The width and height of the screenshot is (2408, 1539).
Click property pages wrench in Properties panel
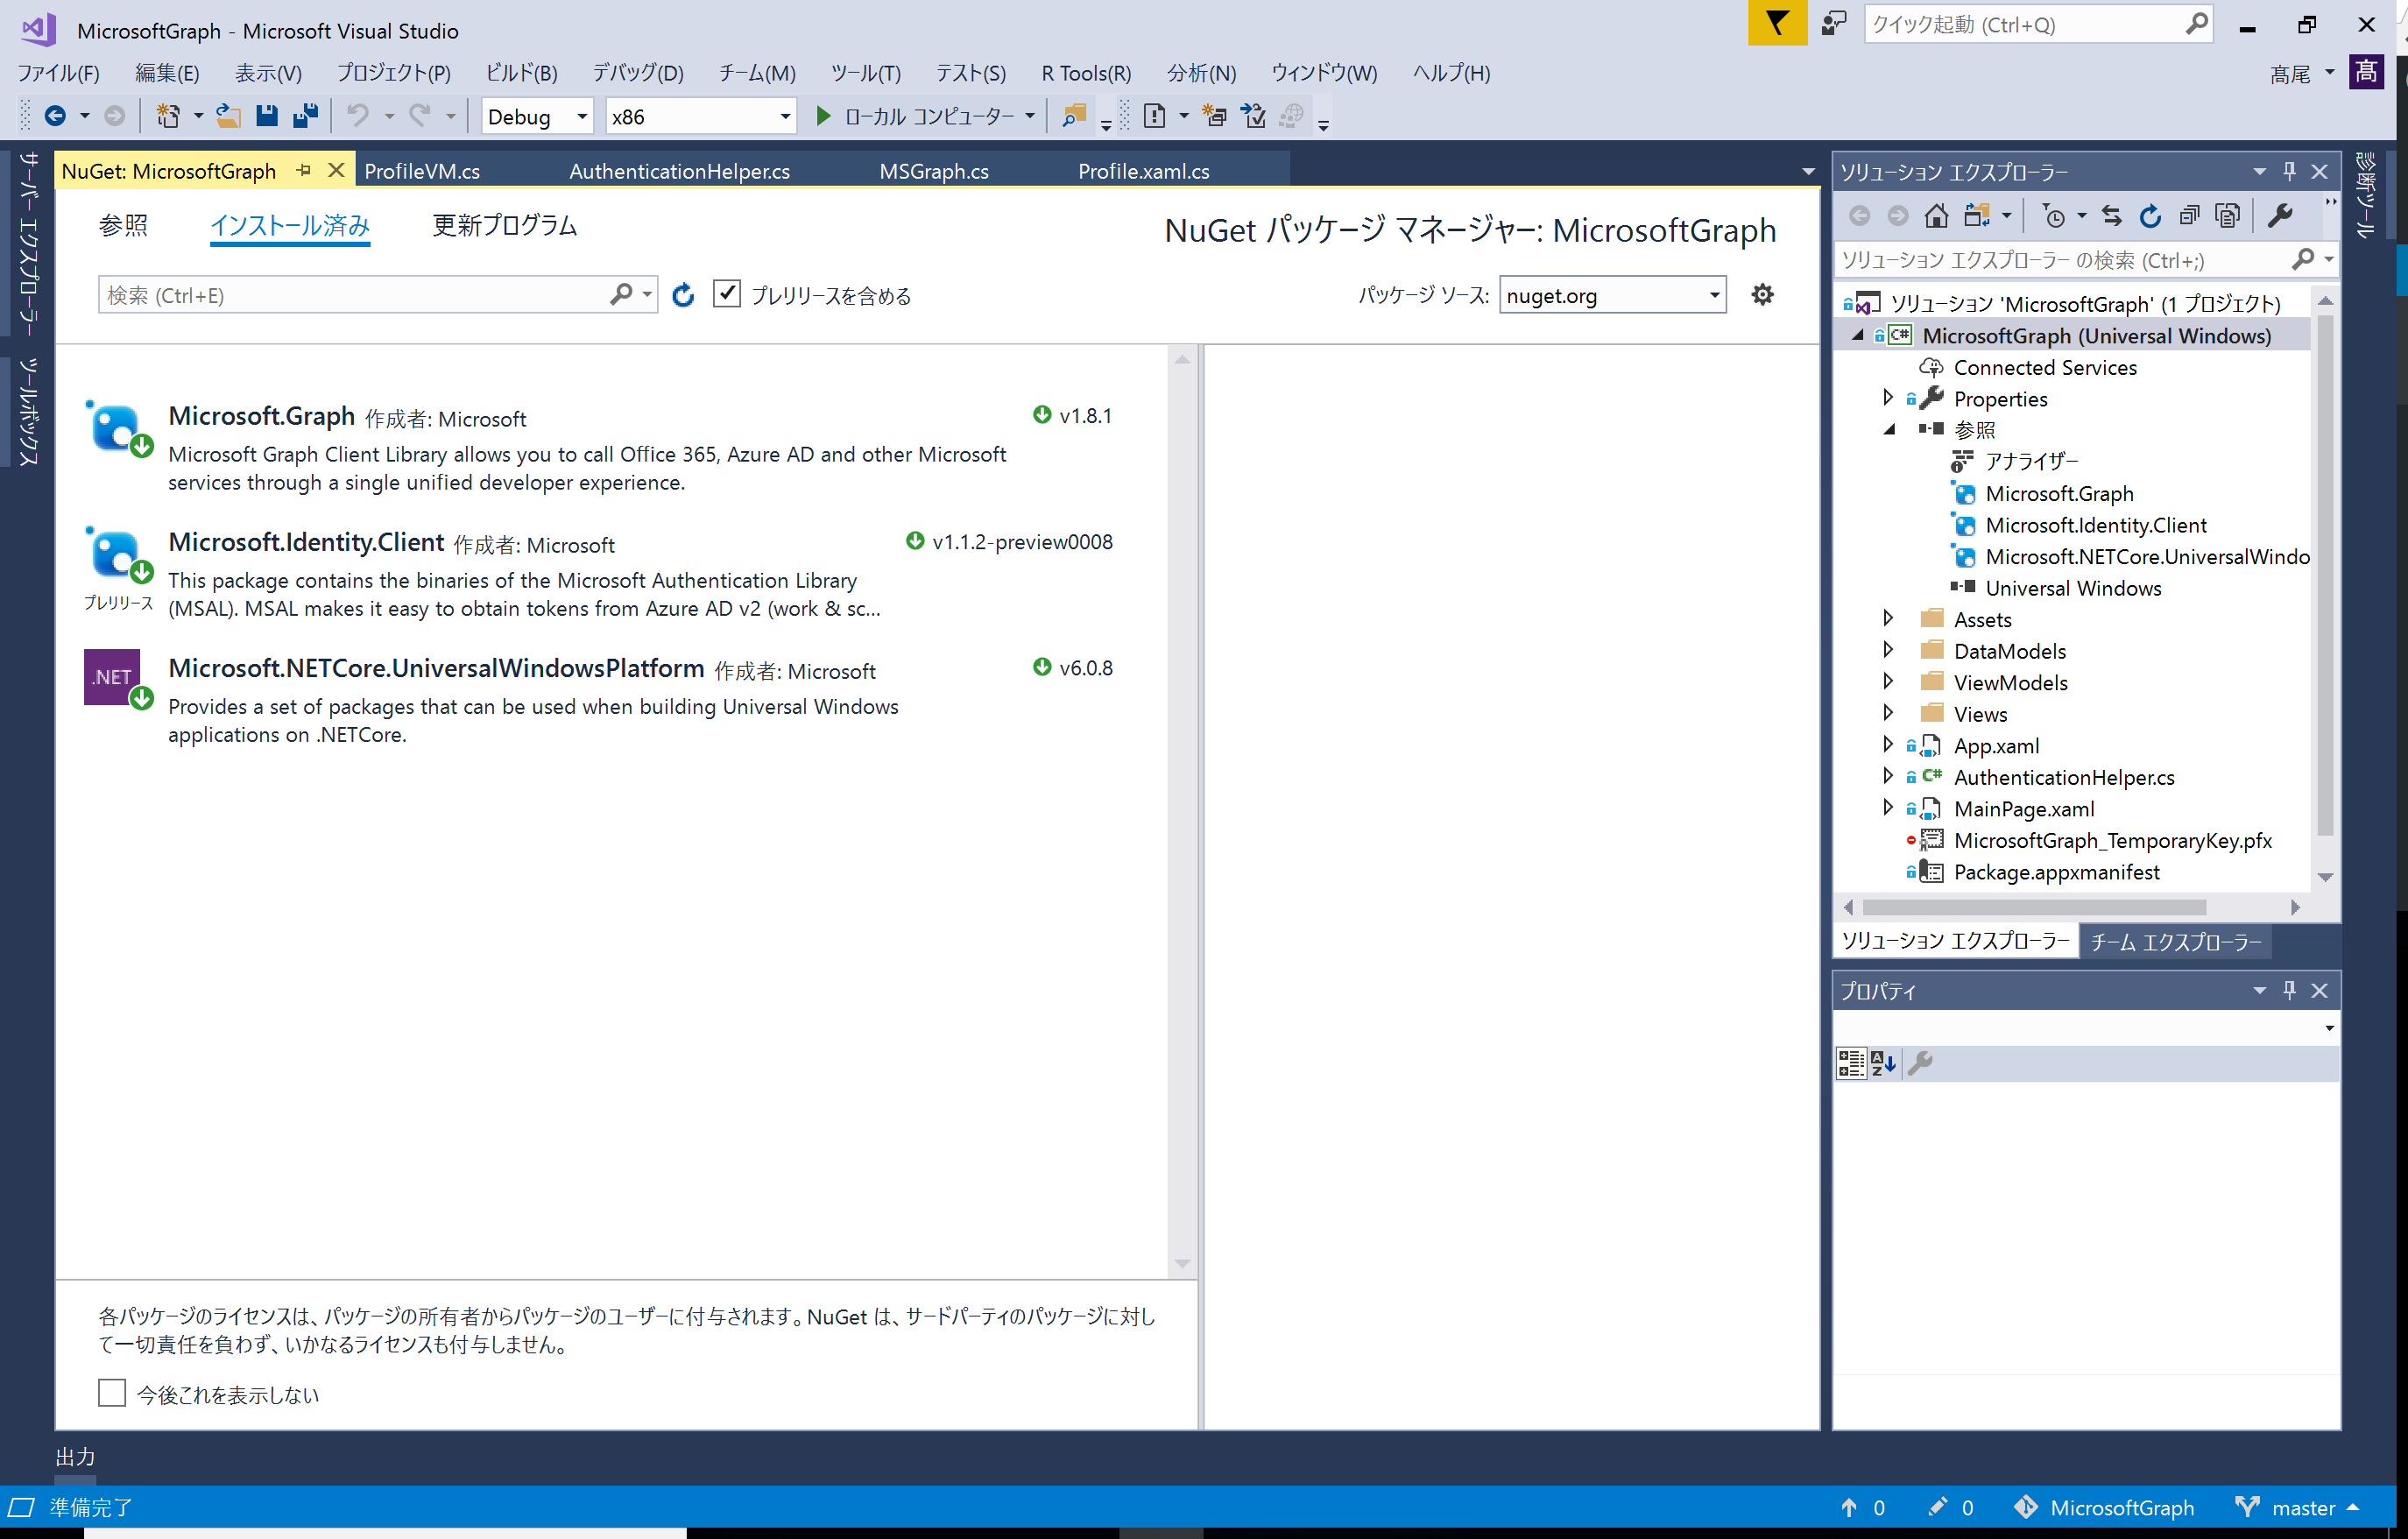1920,1063
